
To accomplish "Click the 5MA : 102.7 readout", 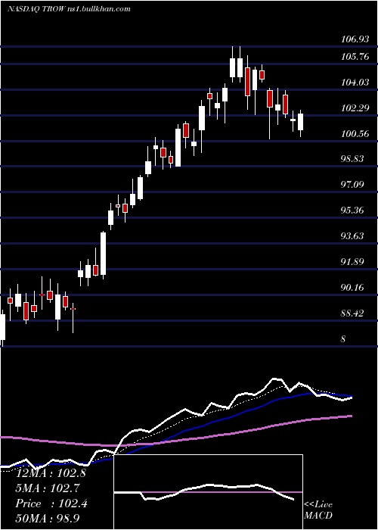I will [49, 488].
